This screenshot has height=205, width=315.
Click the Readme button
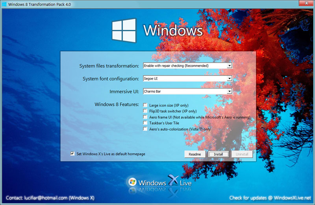[x=195, y=154]
